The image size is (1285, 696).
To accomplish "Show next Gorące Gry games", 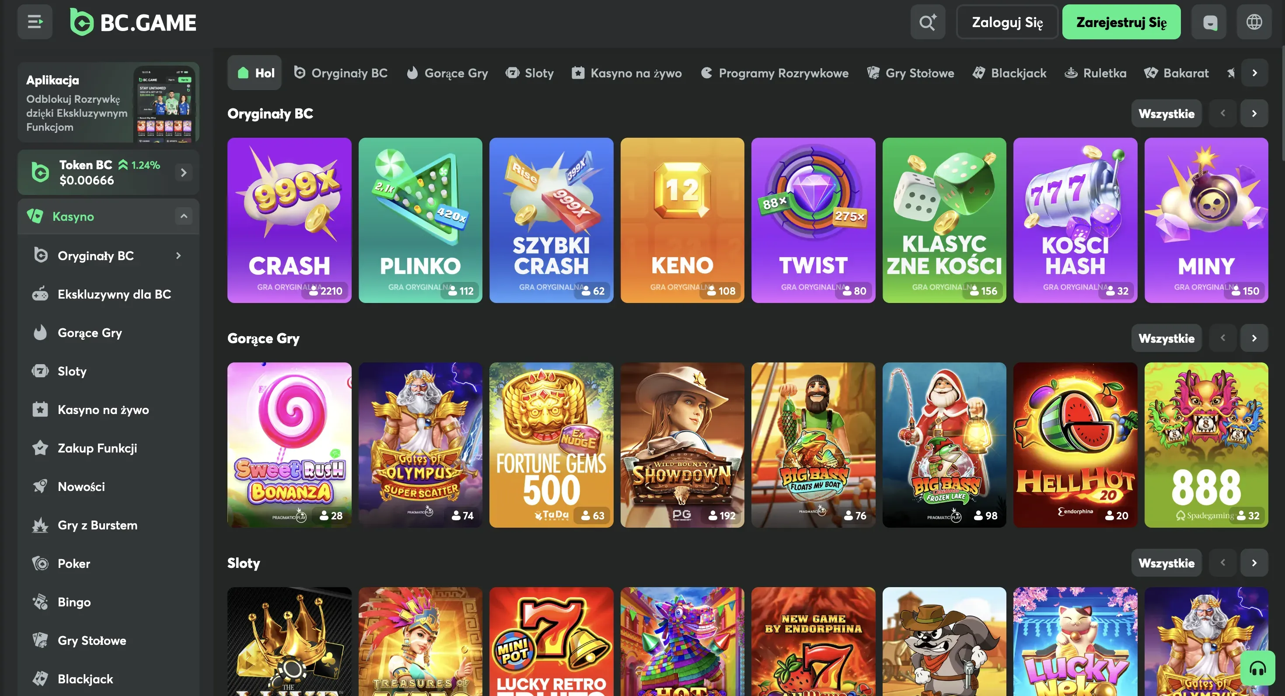I will (1254, 338).
